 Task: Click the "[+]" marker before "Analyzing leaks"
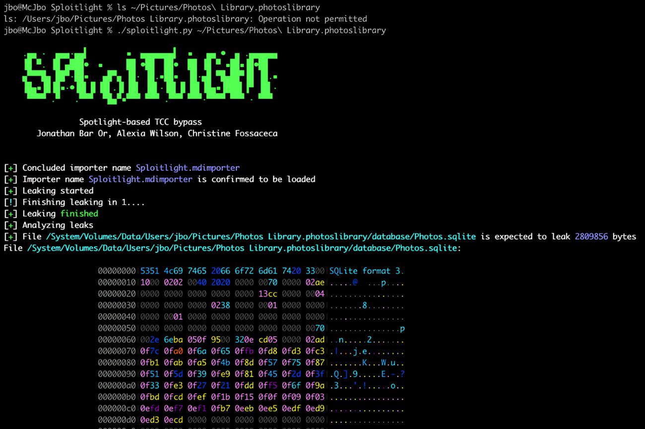tap(10, 225)
